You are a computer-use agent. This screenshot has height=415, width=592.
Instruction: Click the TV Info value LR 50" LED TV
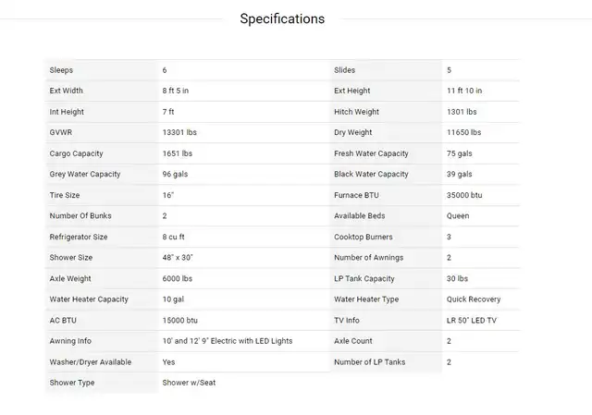pos(472,321)
